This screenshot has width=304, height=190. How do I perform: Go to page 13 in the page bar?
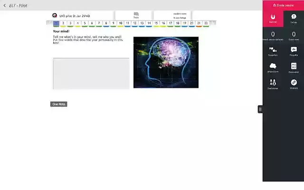pos(142,23)
